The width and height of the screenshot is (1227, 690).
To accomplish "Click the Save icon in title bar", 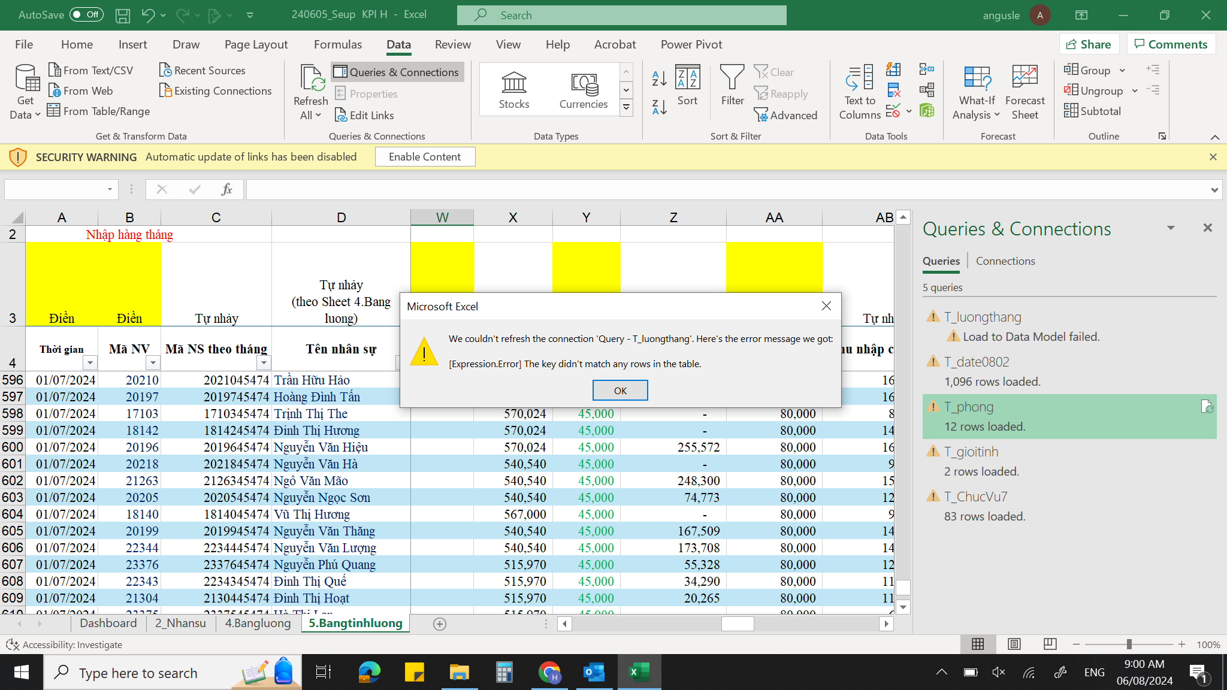I will coord(123,15).
